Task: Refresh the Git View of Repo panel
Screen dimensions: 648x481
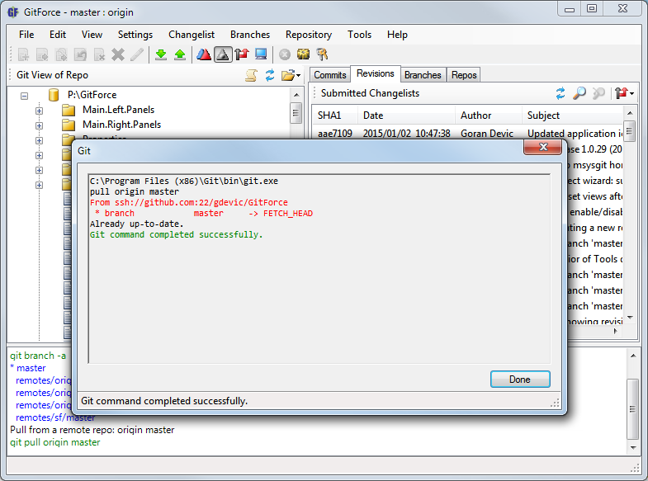Action: click(270, 75)
